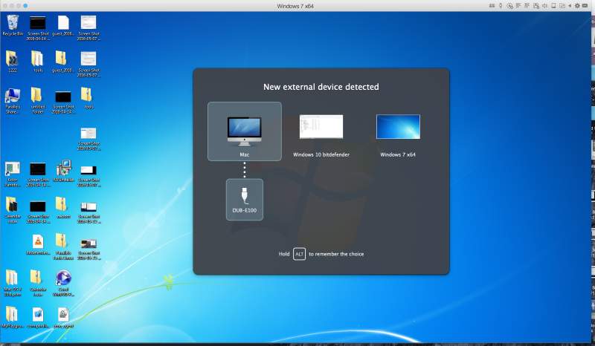This screenshot has height=346, width=595.
Task: Click the ALT key hint in the dialog
Action: pyautogui.click(x=299, y=254)
